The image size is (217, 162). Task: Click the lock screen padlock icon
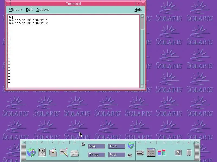(x=83, y=144)
